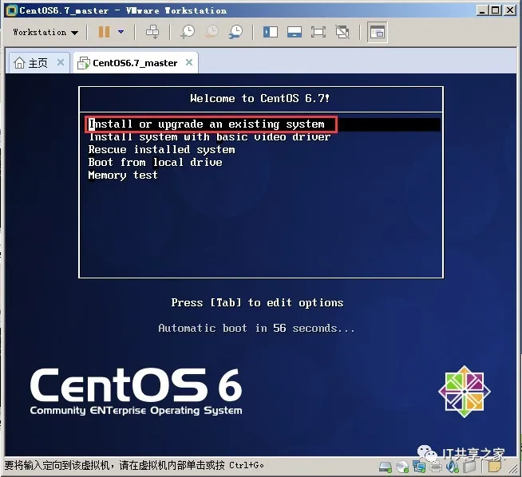Viewport: 522px width, 477px height.
Task: Click the Unity mode toolbar icon
Action: (x=342, y=32)
